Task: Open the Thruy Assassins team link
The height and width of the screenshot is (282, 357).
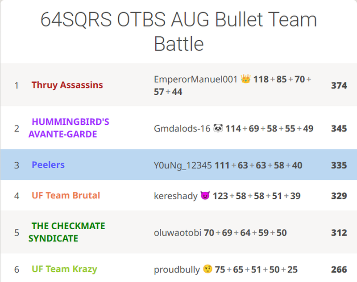Action: (x=67, y=85)
